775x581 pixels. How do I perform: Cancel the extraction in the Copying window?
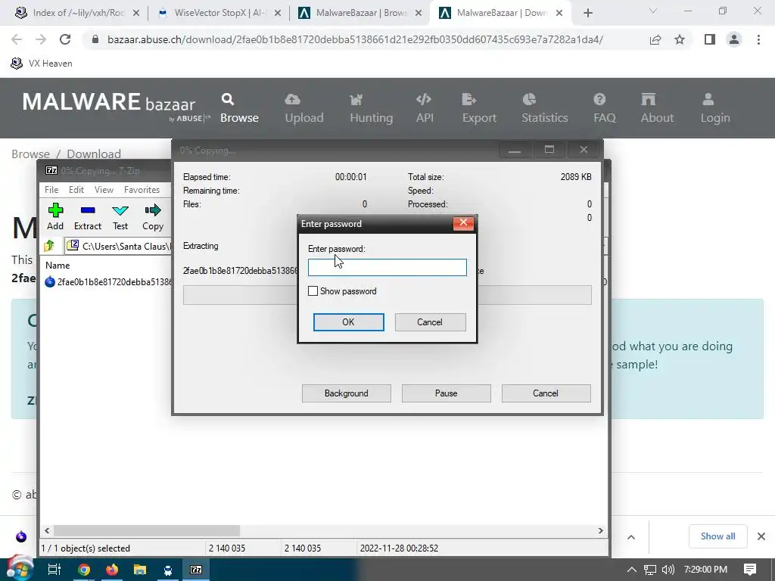[x=546, y=393]
